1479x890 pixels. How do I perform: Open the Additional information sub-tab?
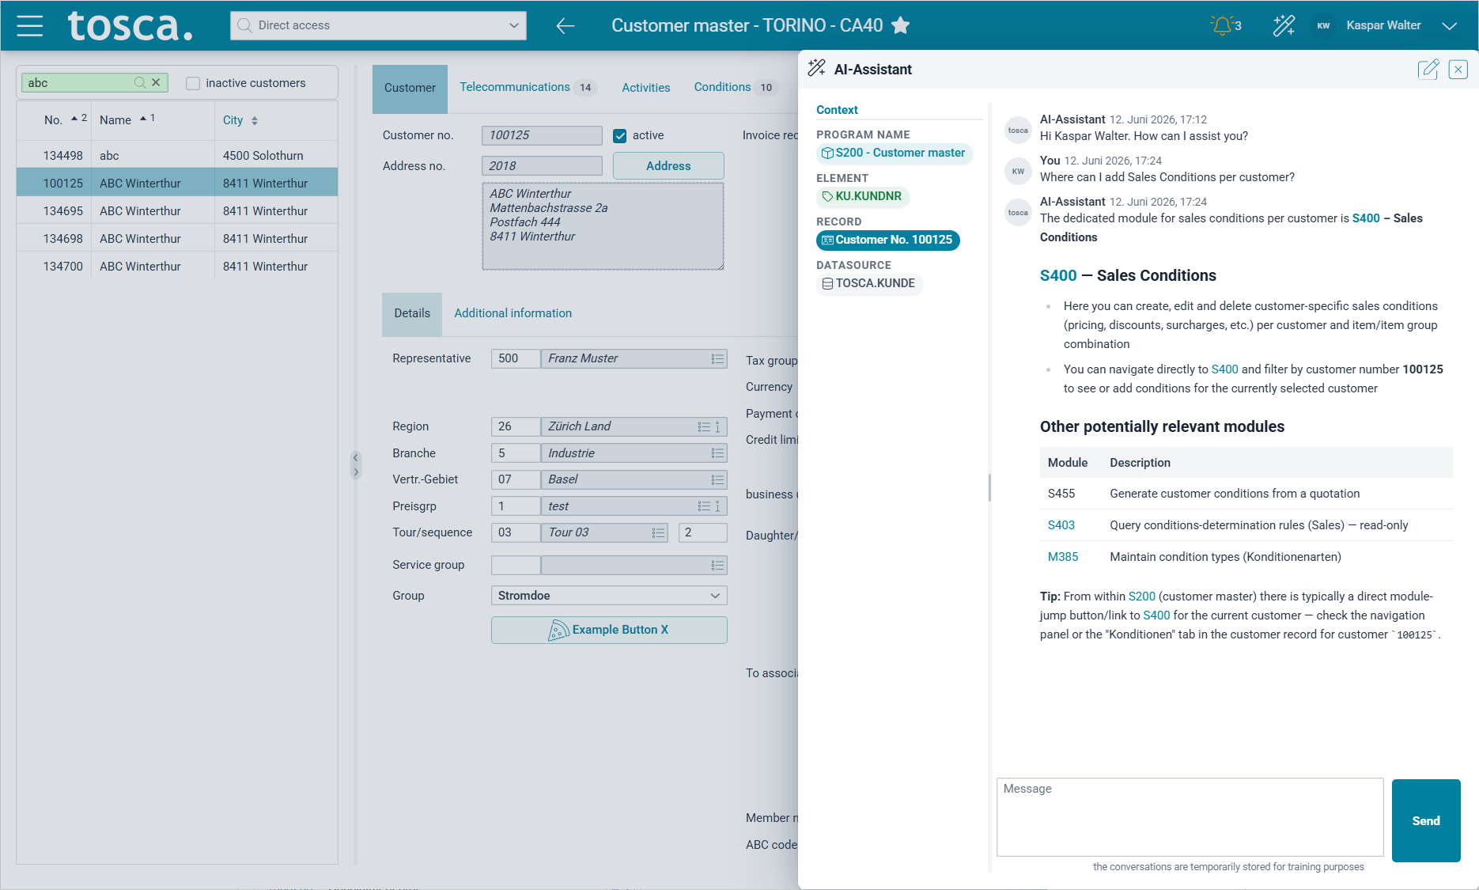coord(513,313)
